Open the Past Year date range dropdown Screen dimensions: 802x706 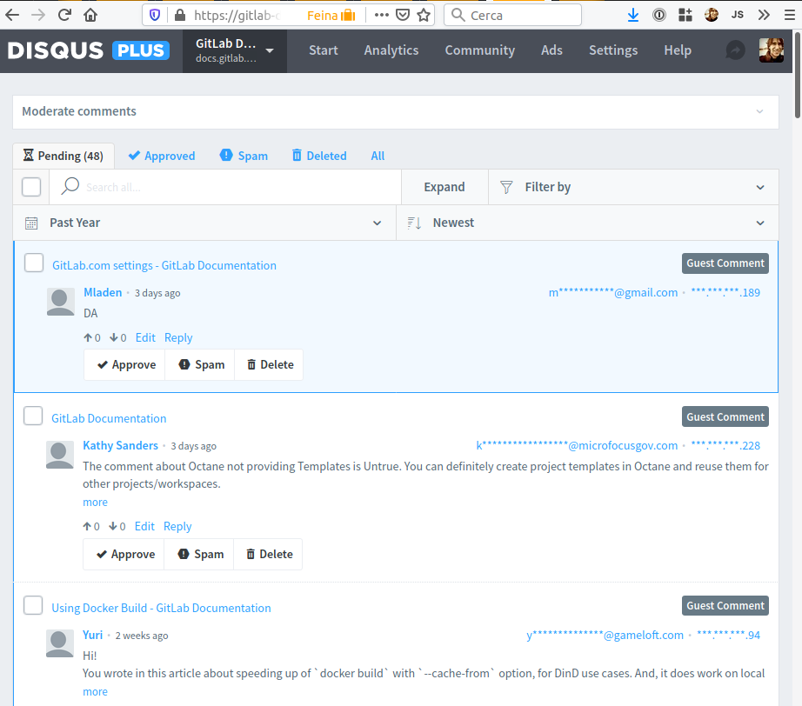(204, 223)
